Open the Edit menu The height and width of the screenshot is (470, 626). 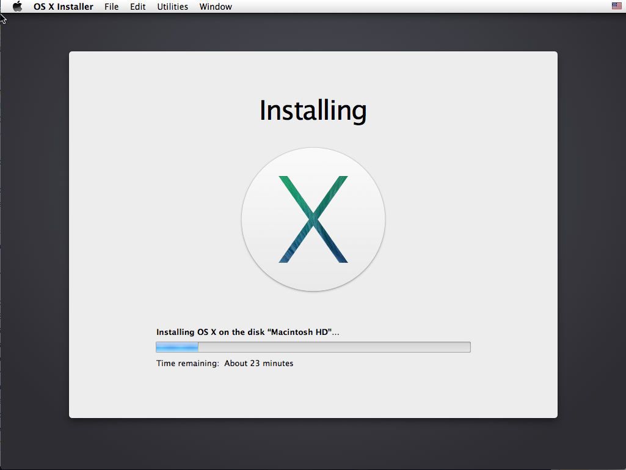click(137, 7)
